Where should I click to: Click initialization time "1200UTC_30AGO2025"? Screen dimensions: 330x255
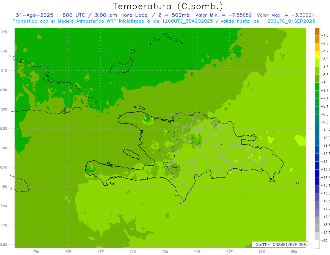[x=187, y=21]
